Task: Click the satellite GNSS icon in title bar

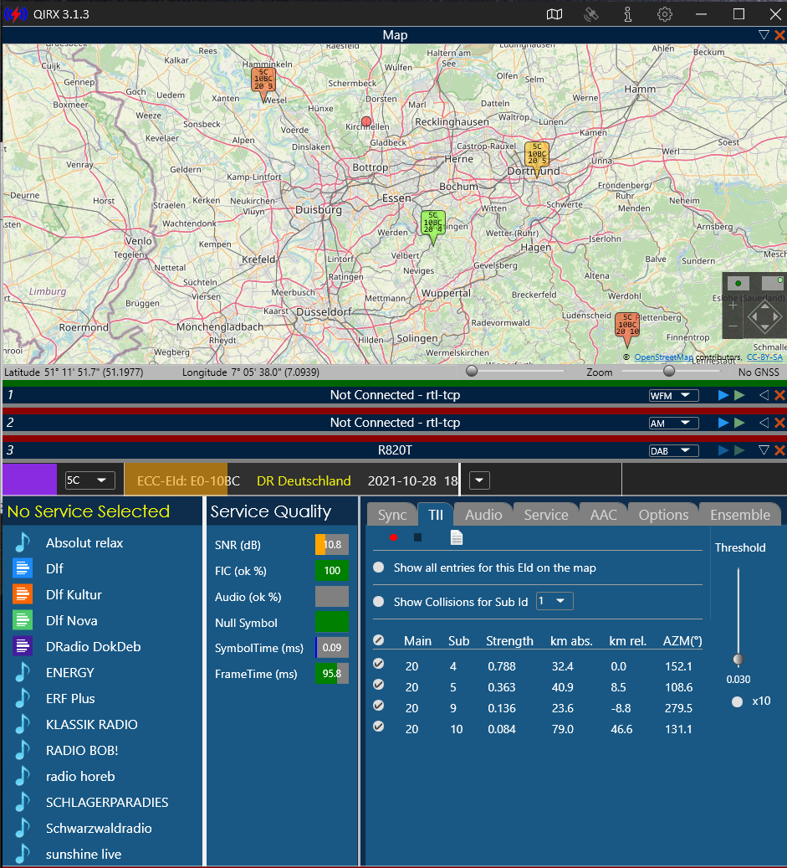Action: 591,14
